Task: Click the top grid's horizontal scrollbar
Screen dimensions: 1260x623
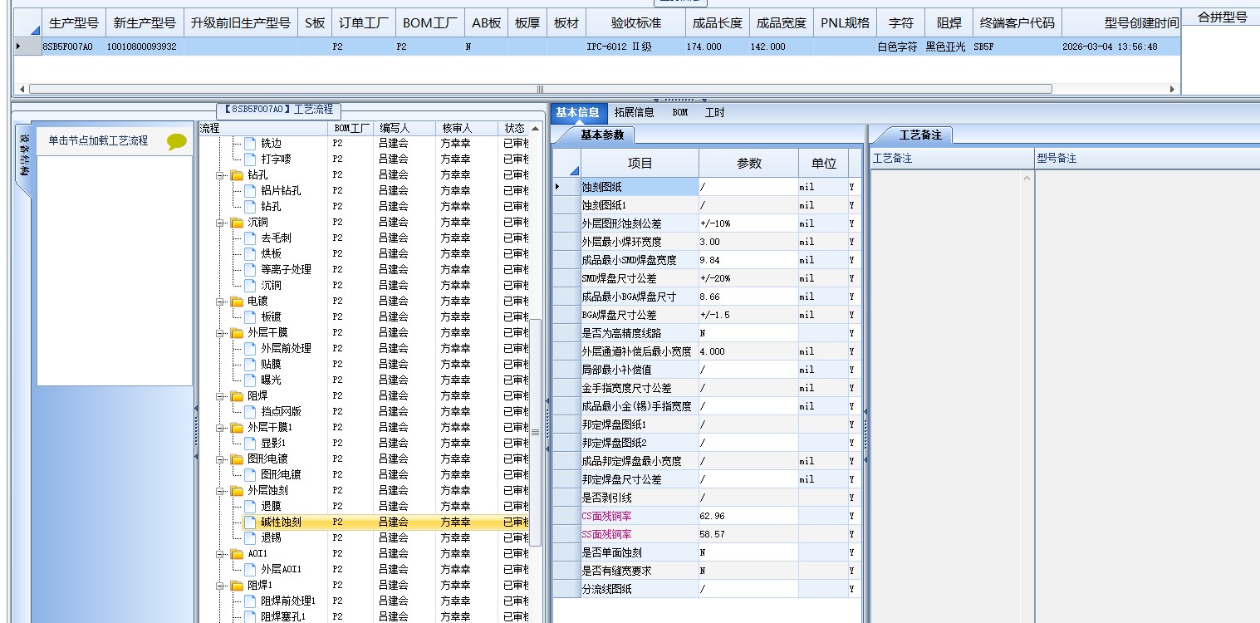Action: 540,89
